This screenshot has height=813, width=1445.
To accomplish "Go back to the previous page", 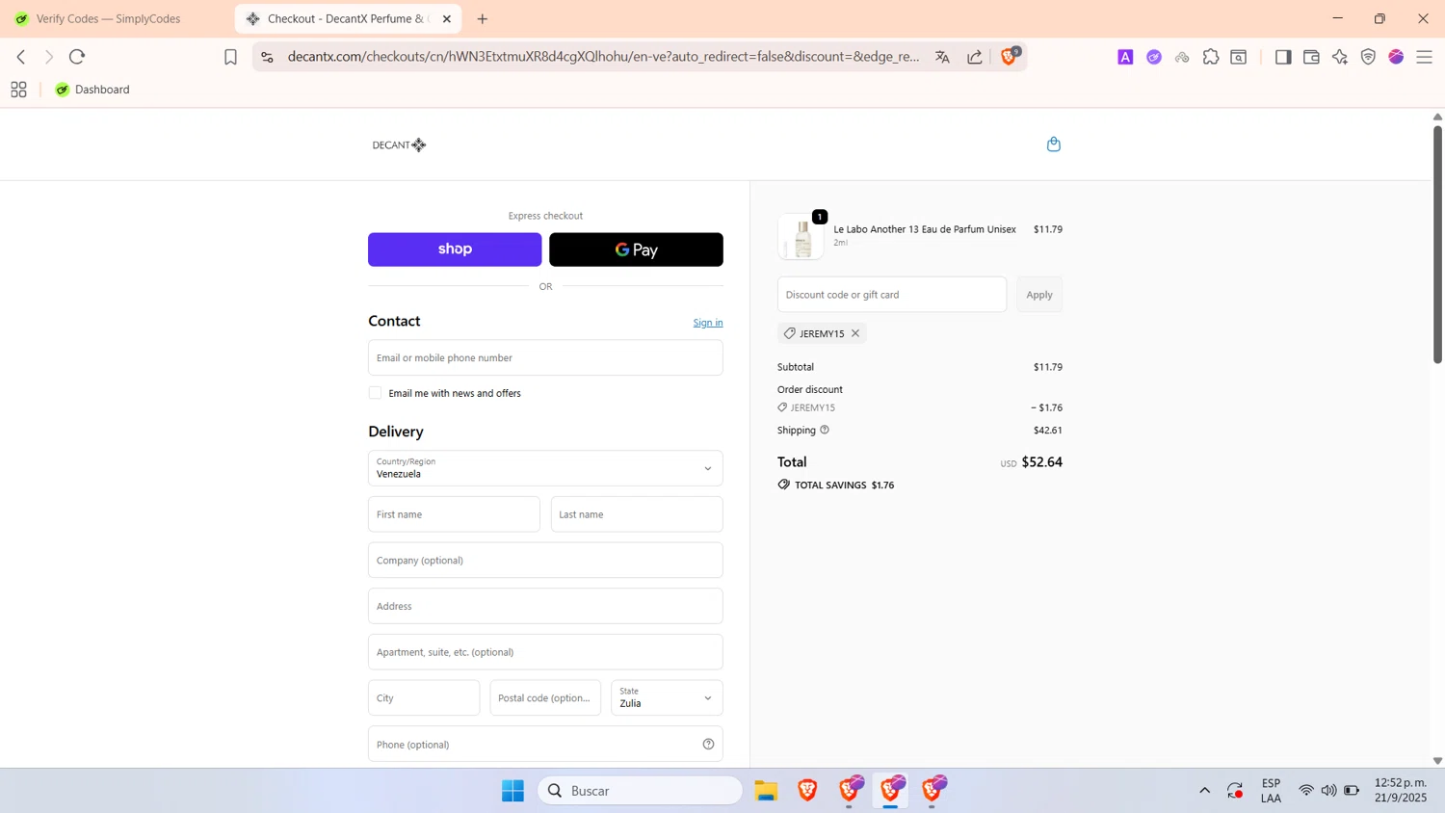I will (21, 57).
